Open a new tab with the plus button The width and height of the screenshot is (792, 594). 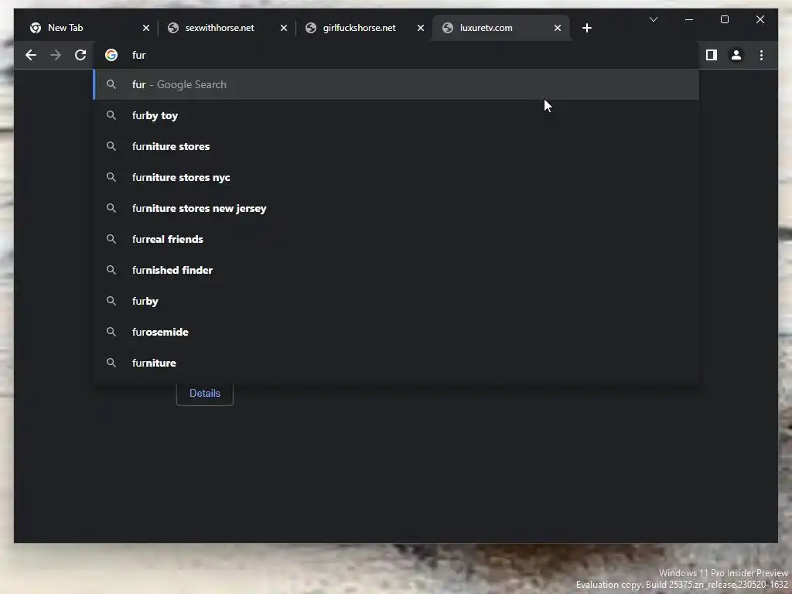(x=587, y=28)
